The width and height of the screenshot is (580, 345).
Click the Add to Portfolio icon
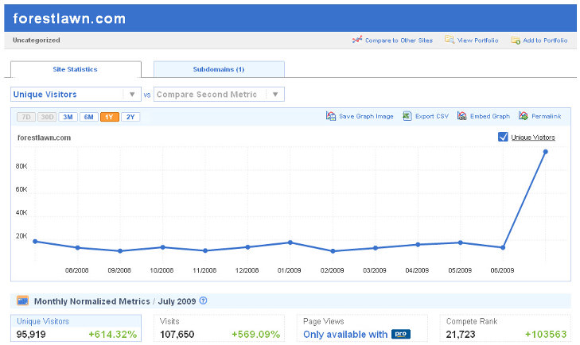pyautogui.click(x=516, y=40)
